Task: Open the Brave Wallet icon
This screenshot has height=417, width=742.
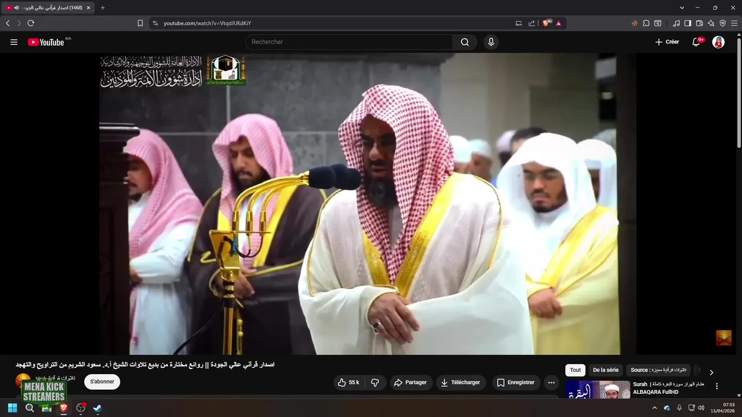Action: 700,23
